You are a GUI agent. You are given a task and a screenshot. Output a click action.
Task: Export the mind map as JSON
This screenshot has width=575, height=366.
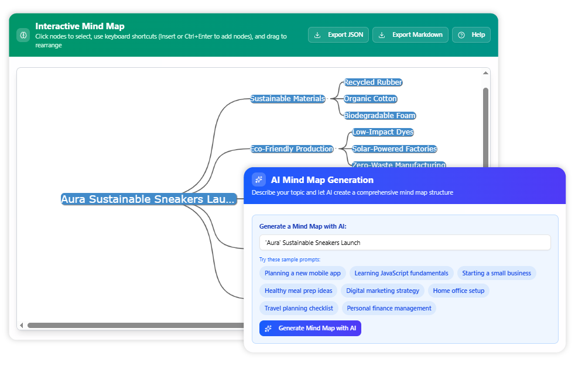tap(338, 35)
